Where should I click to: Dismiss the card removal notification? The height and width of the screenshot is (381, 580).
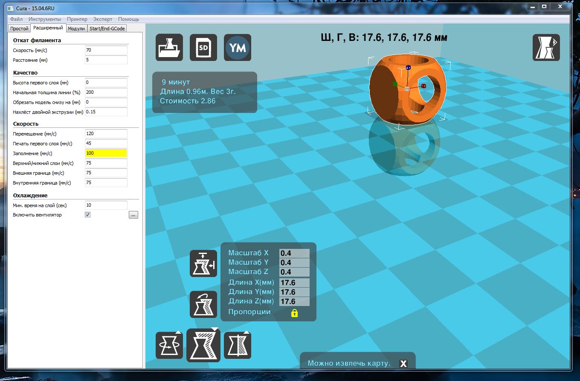[403, 364]
